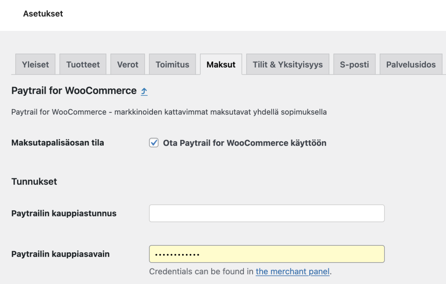Uncheck Ota Paytrail for WooCommerce käyttöön checkbox

154,142
